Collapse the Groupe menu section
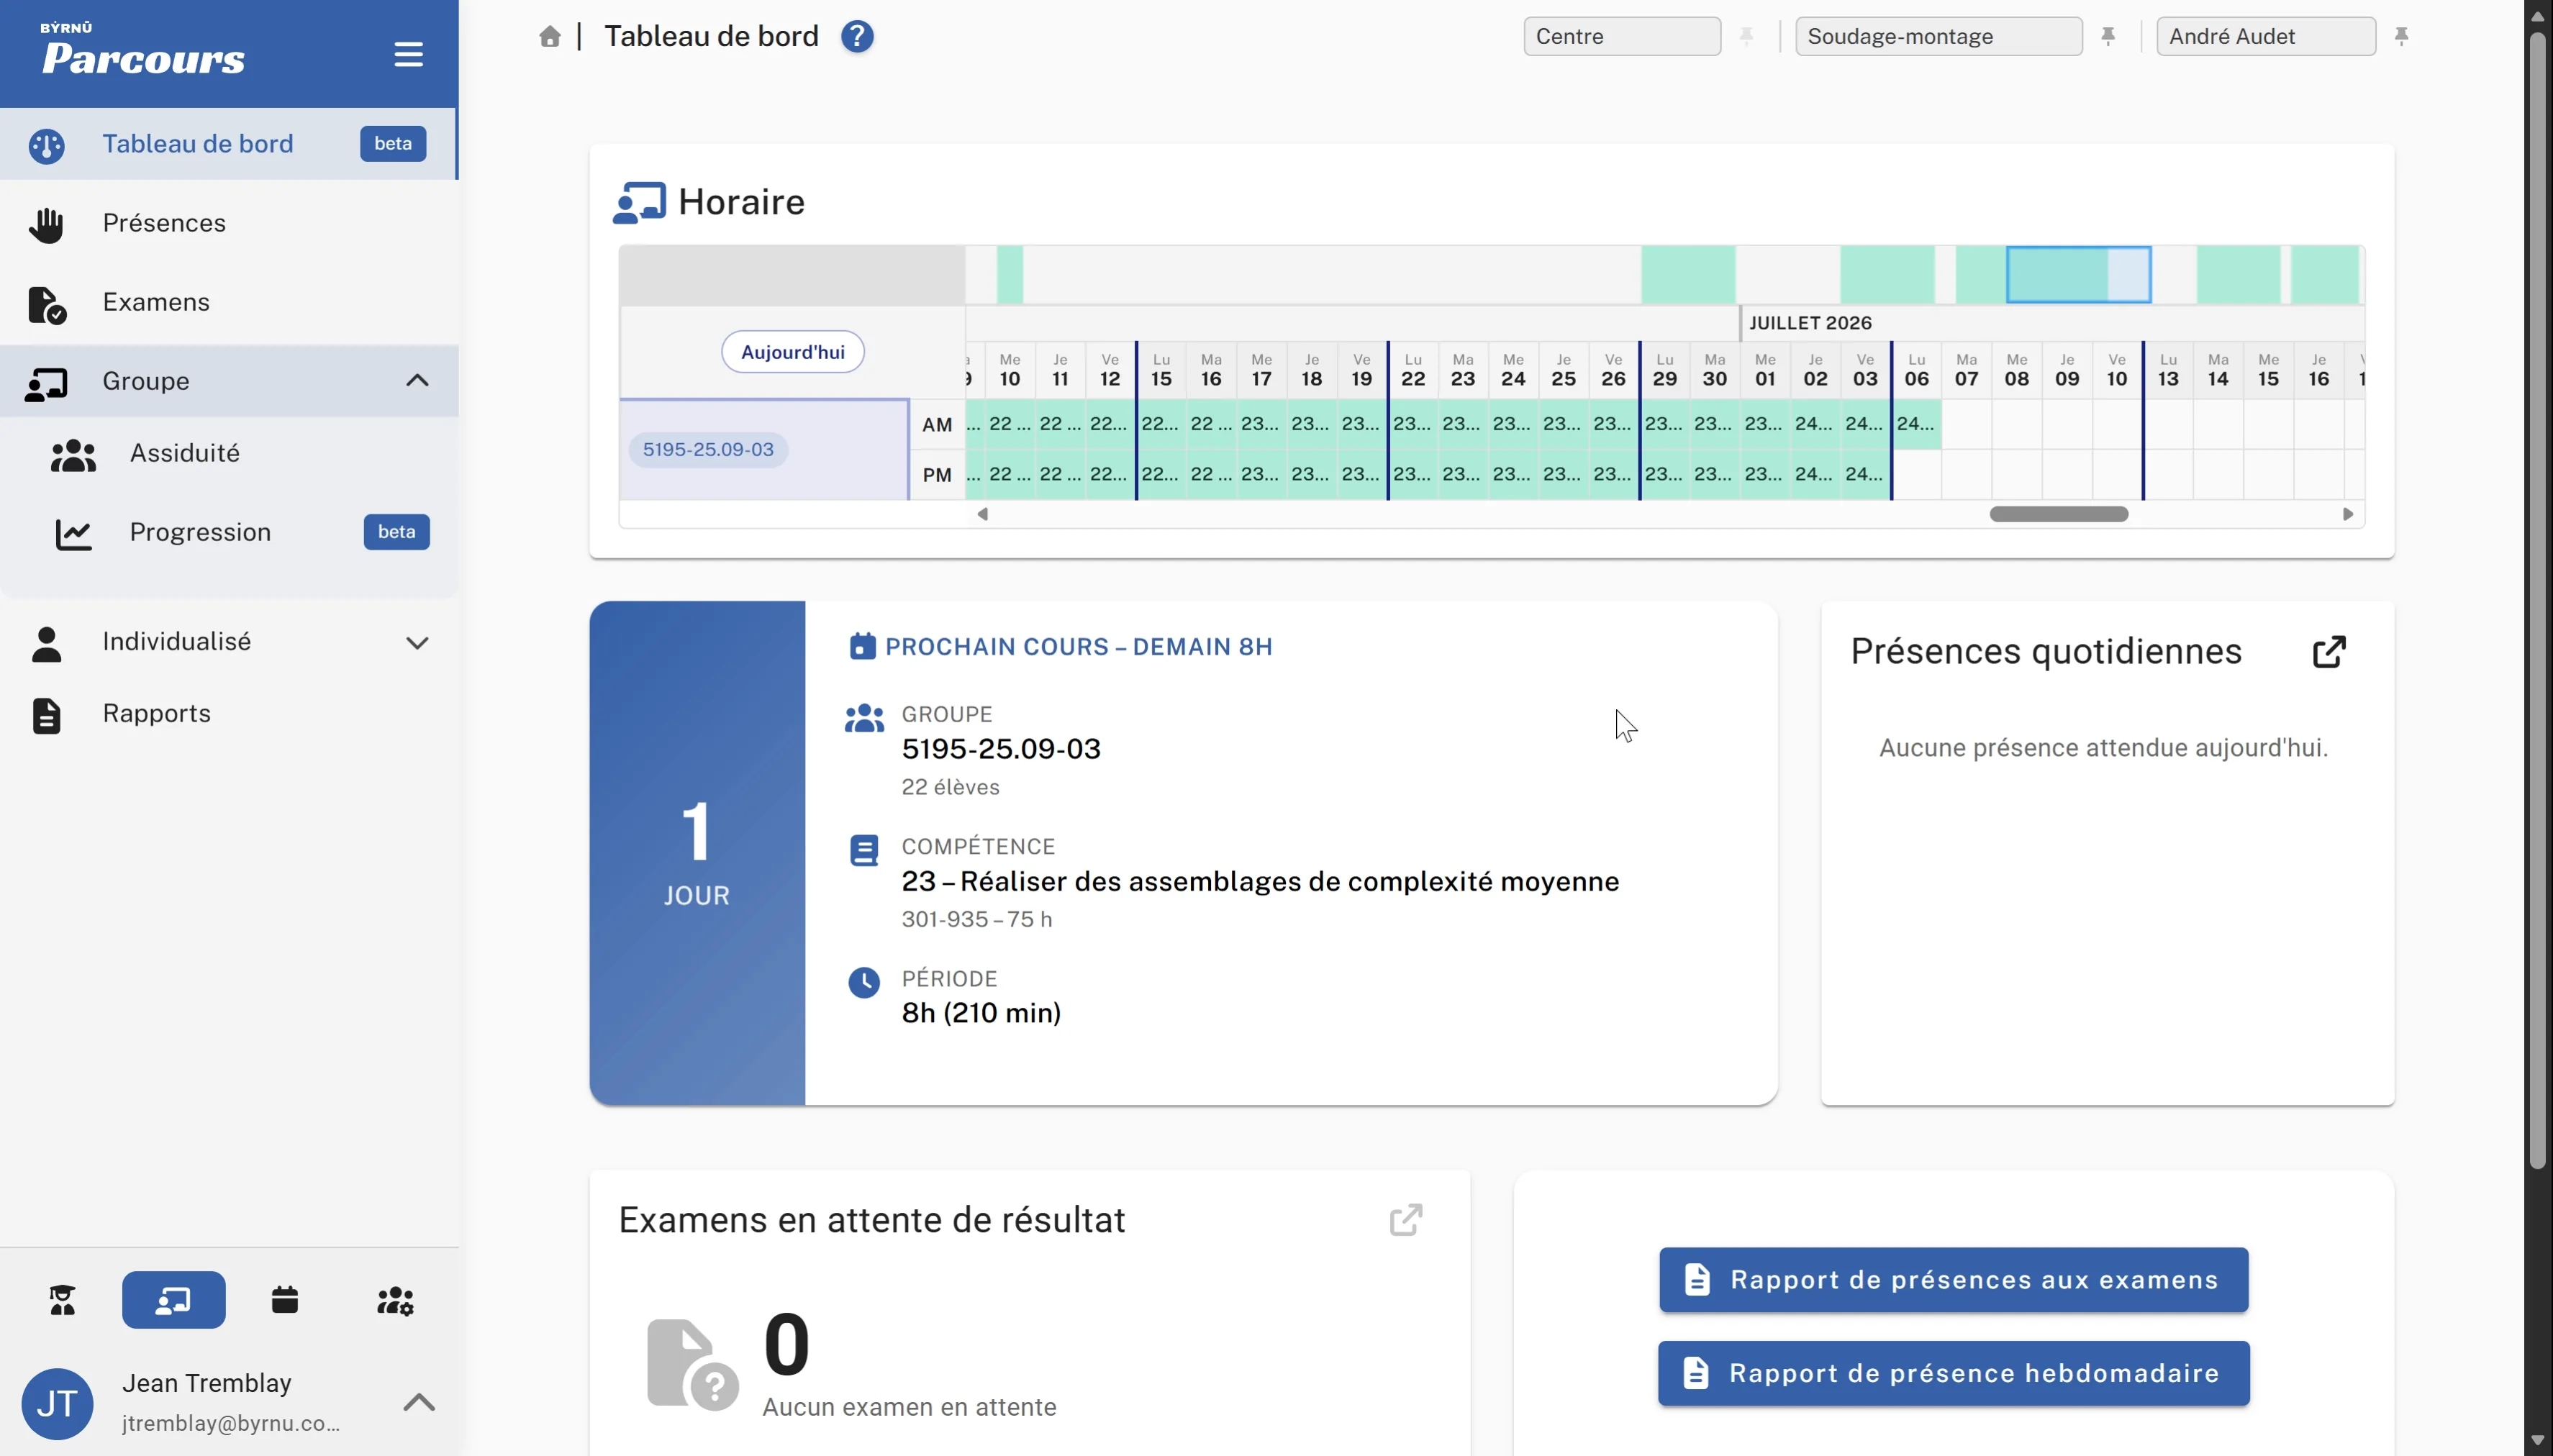This screenshot has height=1456, width=2553. [x=229, y=381]
